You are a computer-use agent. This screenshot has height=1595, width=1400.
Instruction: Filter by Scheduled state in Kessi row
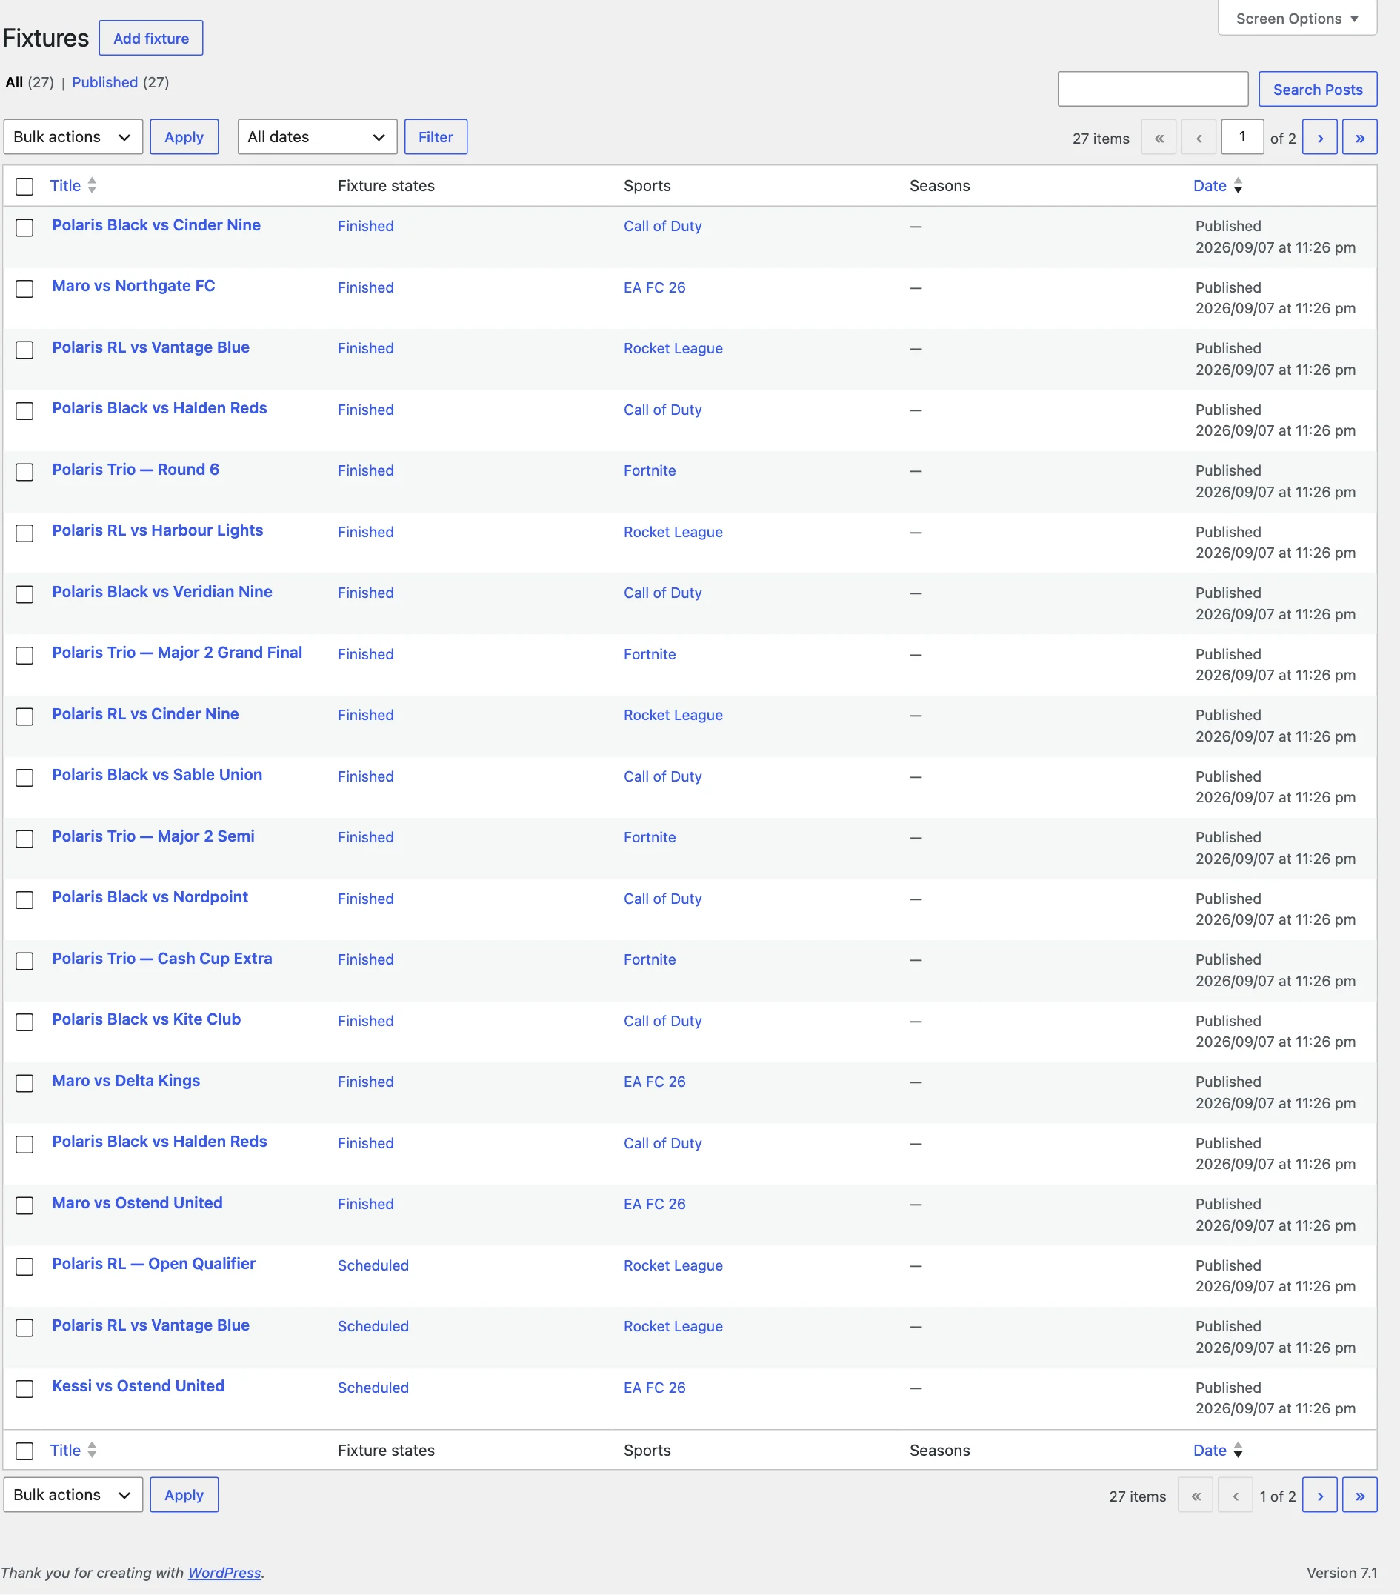click(x=373, y=1388)
